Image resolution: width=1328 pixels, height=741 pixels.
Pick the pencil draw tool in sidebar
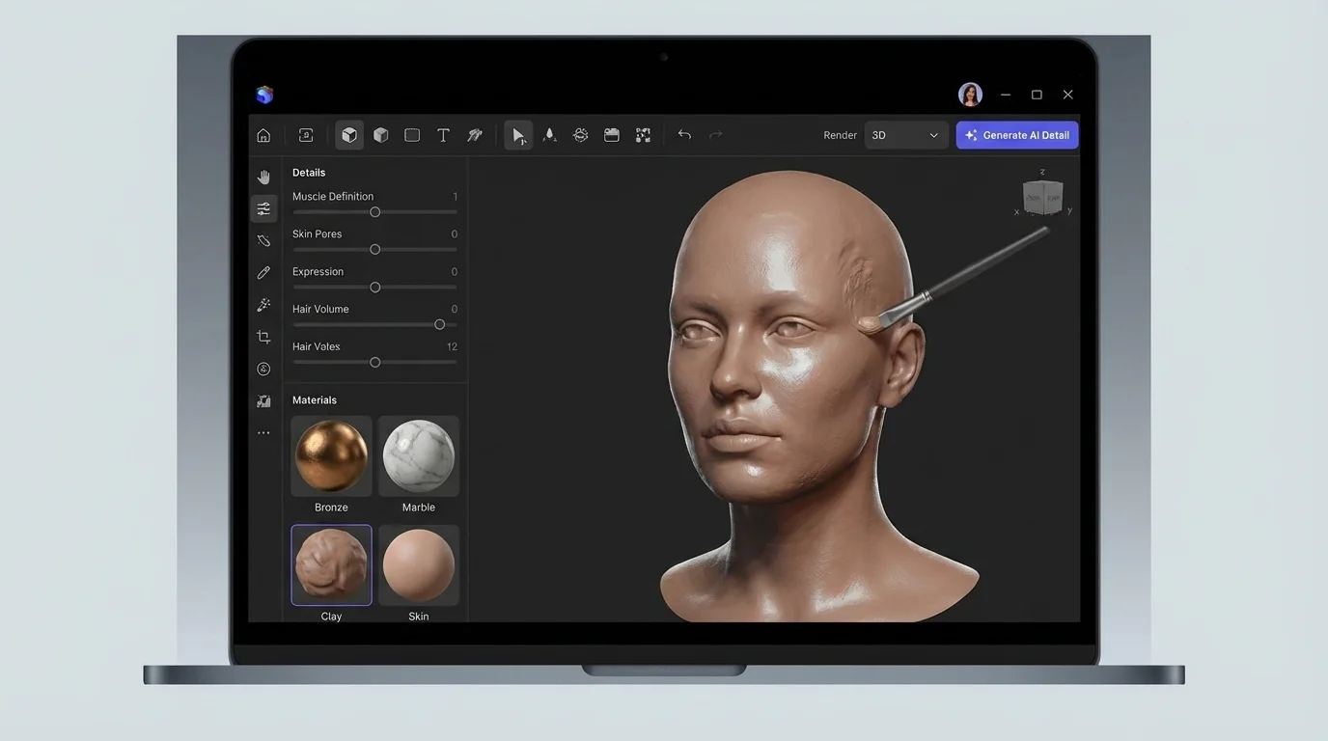pos(263,273)
